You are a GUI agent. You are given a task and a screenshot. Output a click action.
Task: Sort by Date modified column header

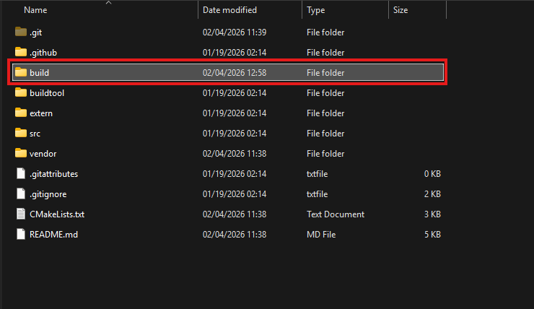(x=229, y=11)
